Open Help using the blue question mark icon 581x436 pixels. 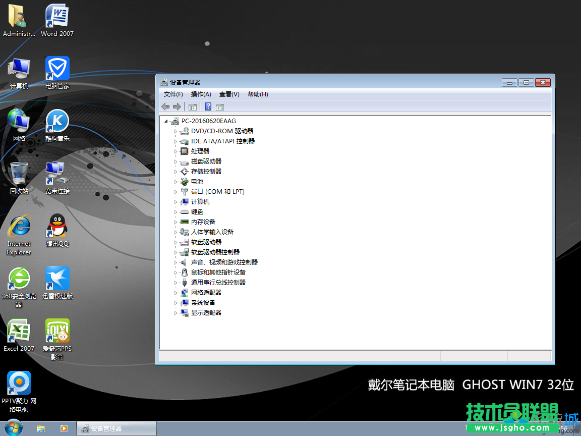tap(208, 106)
